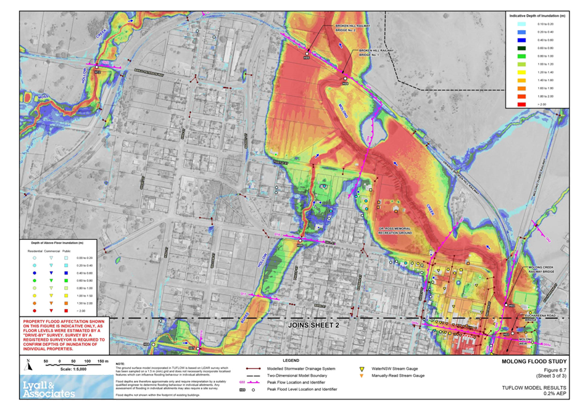Click the Public 0.60 to 0.80 green square
Image resolution: width=580 pixels, height=410 pixels.
pyautogui.click(x=66, y=281)
